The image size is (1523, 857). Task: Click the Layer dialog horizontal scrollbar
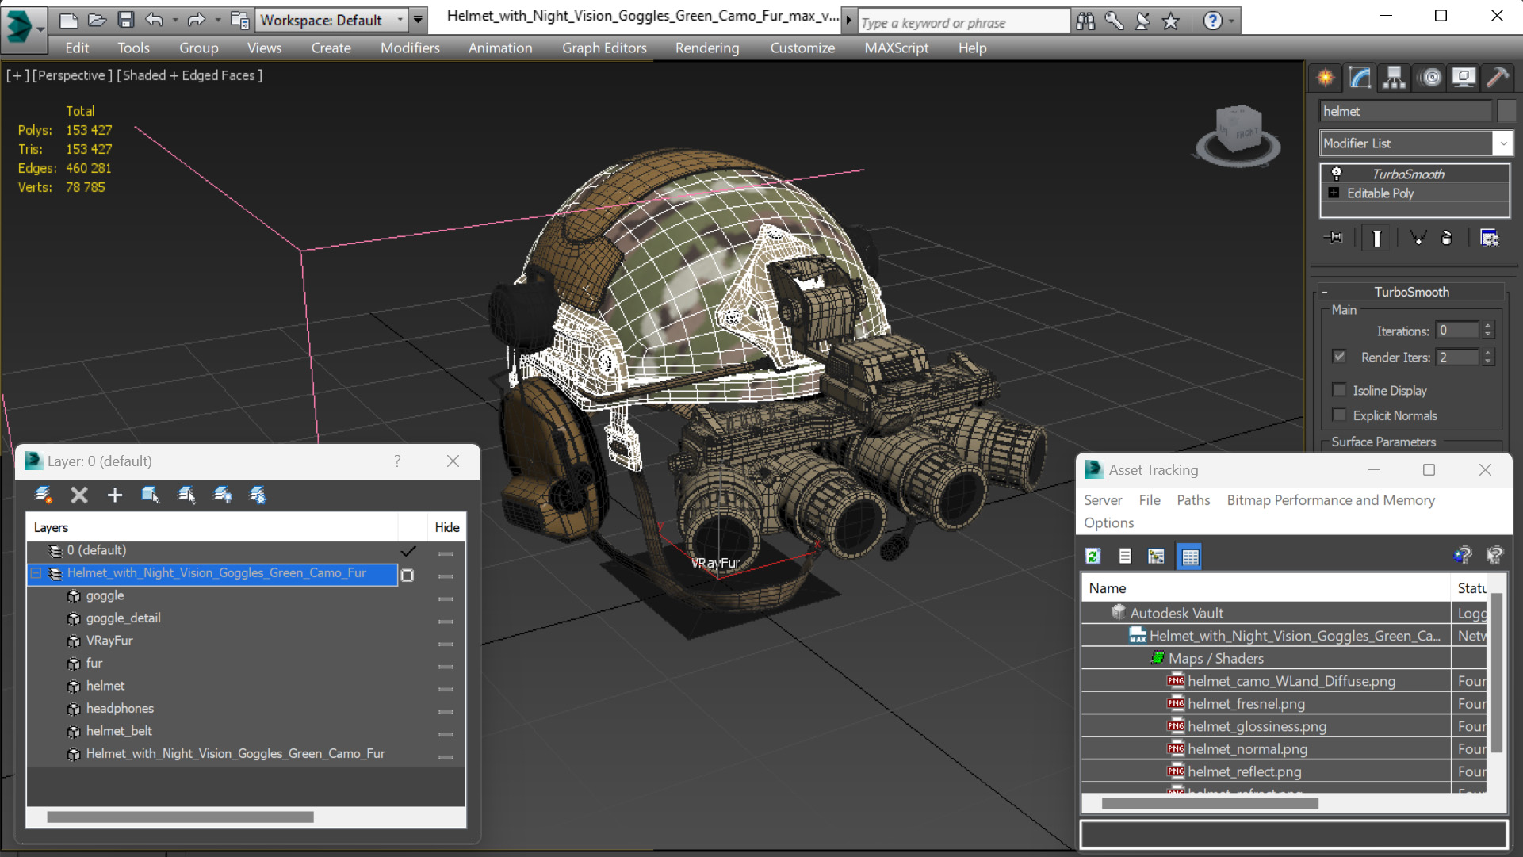coord(180,817)
